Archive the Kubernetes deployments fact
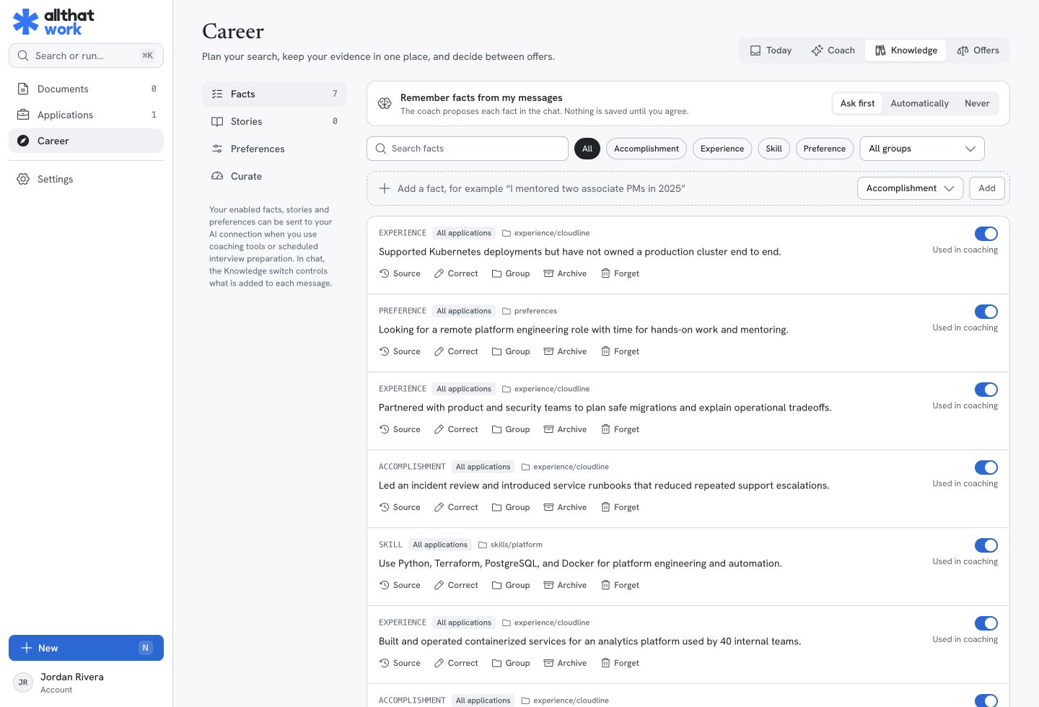1039x707 pixels. tap(565, 273)
